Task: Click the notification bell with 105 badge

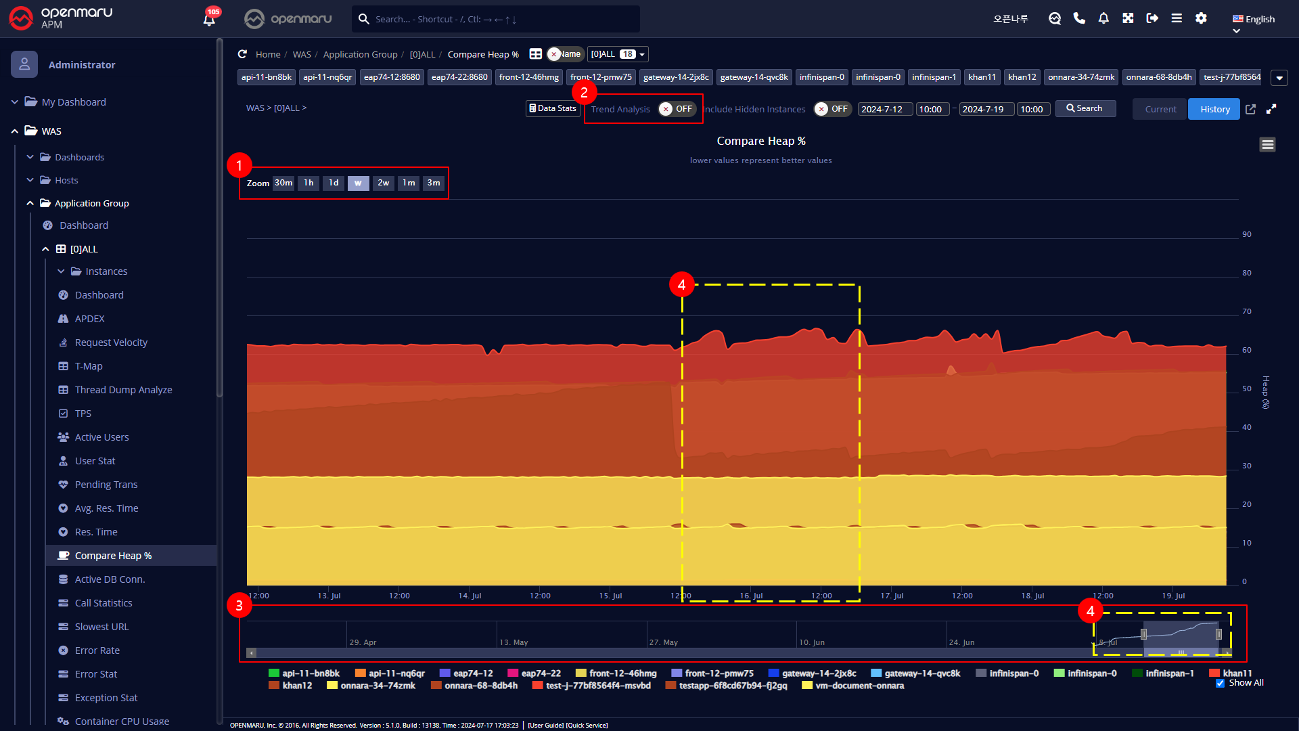Action: 209,19
